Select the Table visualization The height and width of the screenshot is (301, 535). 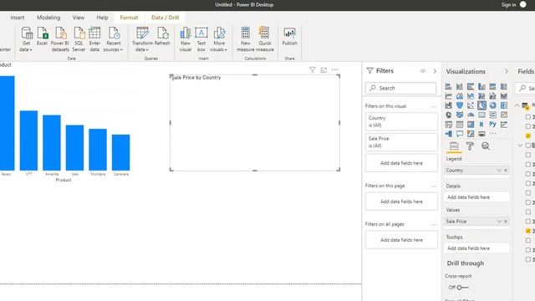pyautogui.click(x=460, y=125)
